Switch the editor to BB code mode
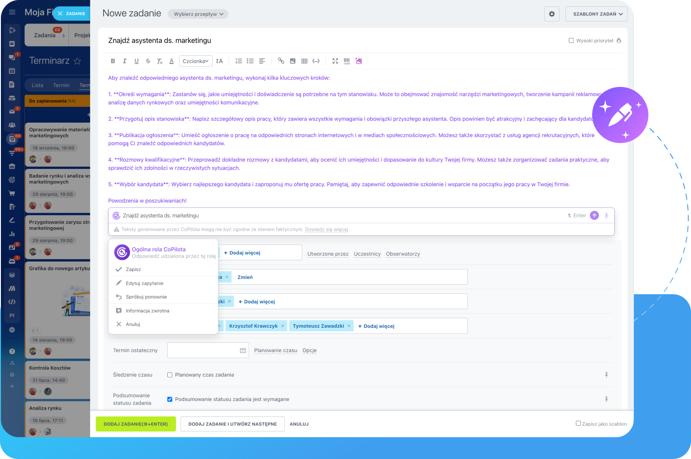This screenshot has height=459, width=691. pyautogui.click(x=346, y=61)
